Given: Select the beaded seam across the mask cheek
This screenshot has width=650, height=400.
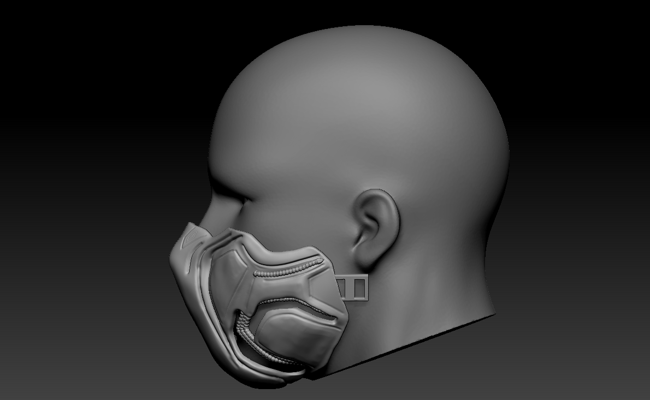Looking at the screenshot, I should [288, 268].
